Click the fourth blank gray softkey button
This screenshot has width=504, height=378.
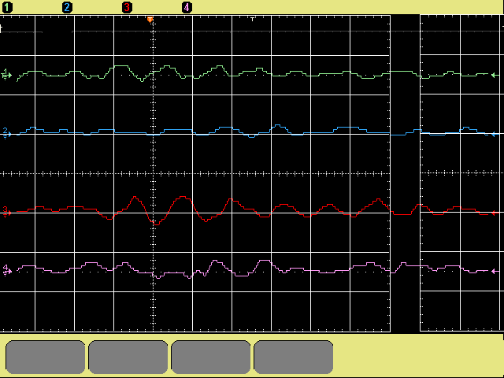[293, 357]
